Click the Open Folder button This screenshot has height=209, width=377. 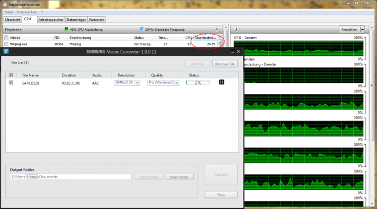click(179, 177)
